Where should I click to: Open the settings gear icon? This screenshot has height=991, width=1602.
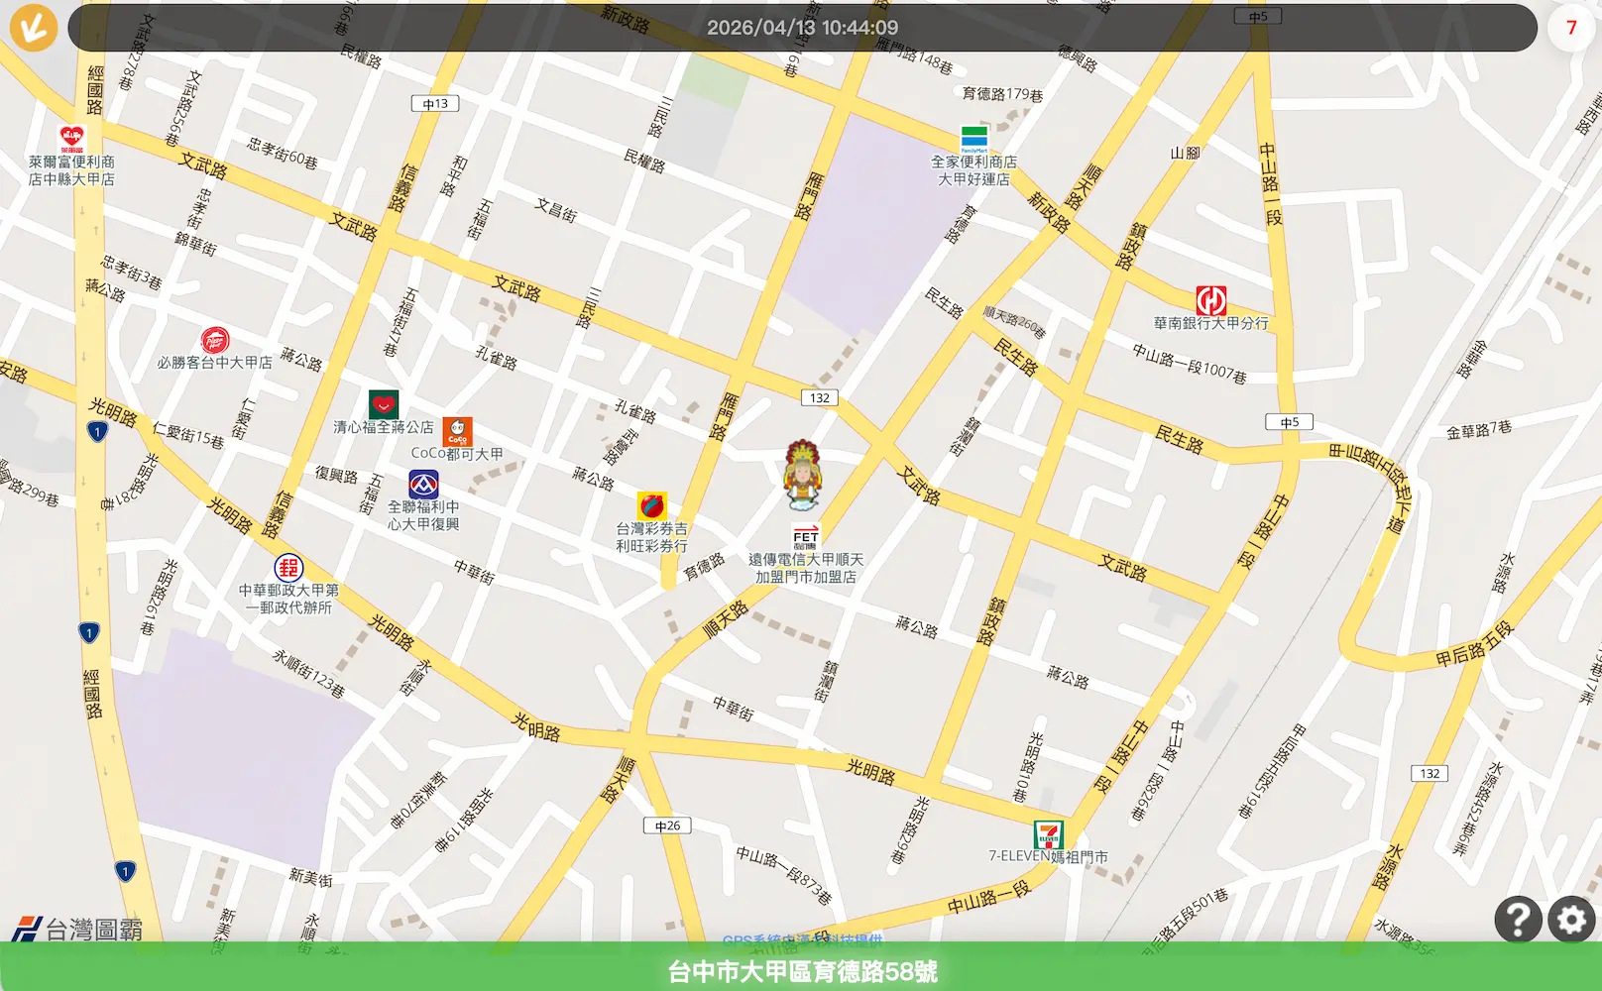pyautogui.click(x=1571, y=920)
